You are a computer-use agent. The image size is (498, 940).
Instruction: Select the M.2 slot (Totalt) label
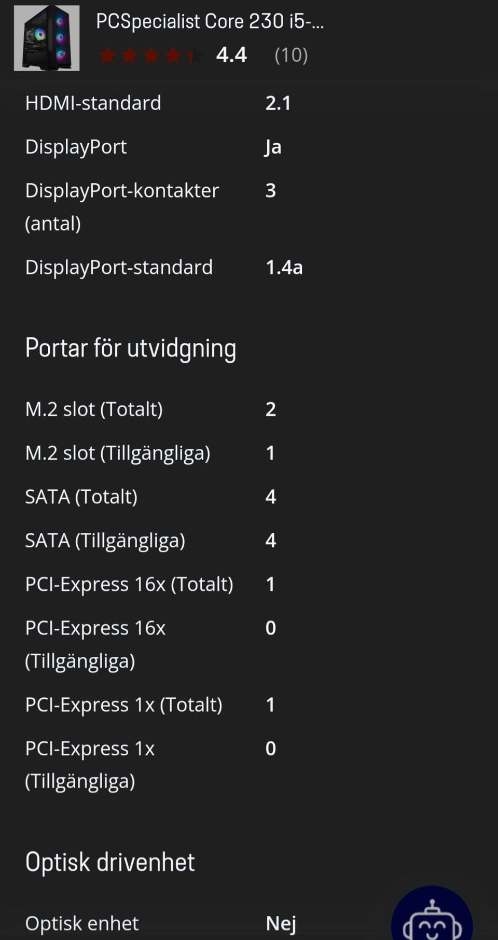[x=94, y=409]
